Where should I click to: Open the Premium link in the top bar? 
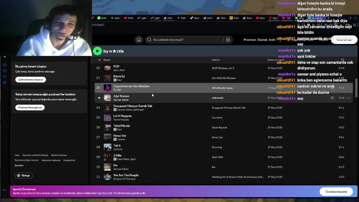250,40
